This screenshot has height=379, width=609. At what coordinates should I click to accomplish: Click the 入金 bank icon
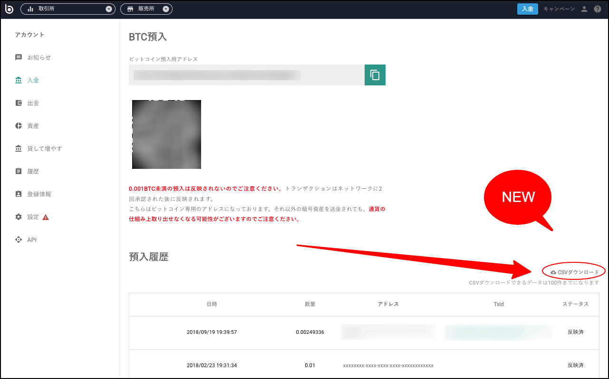pos(19,80)
